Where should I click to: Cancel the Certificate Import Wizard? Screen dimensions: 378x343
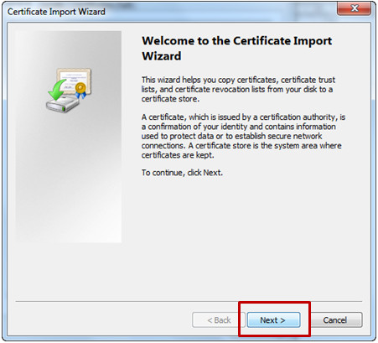point(335,320)
